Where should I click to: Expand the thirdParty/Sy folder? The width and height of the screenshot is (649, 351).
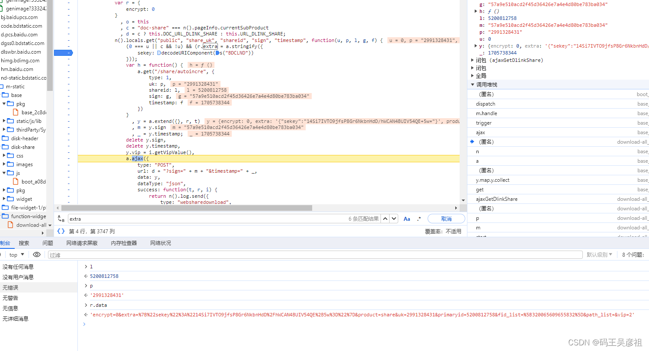[x=4, y=130]
